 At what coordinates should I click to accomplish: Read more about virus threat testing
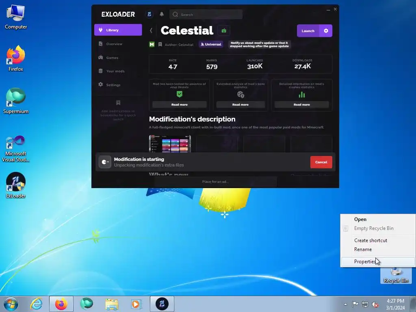[x=179, y=104]
